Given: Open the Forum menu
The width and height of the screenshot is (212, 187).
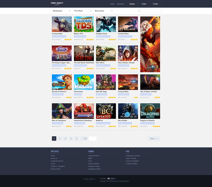Looking at the screenshot, I should tap(155, 4).
